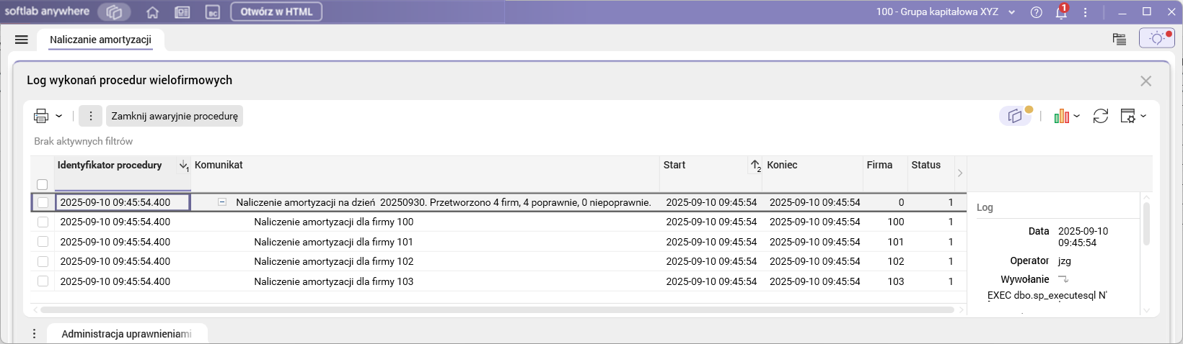The width and height of the screenshot is (1183, 344).
Task: Collapse the Naliczenie amortyzacji parent row
Action: point(223,203)
